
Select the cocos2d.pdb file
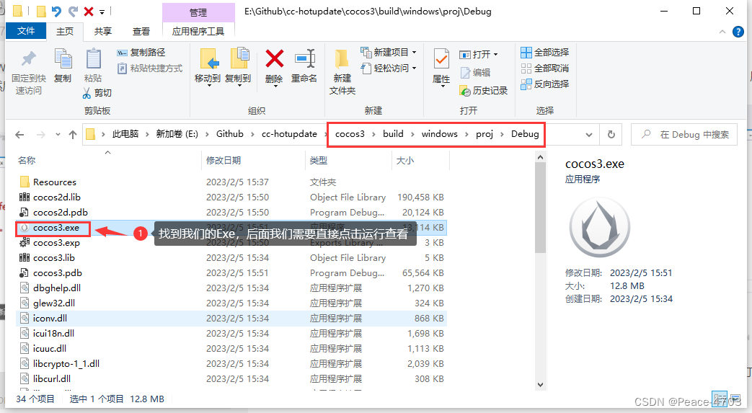[231, 213]
